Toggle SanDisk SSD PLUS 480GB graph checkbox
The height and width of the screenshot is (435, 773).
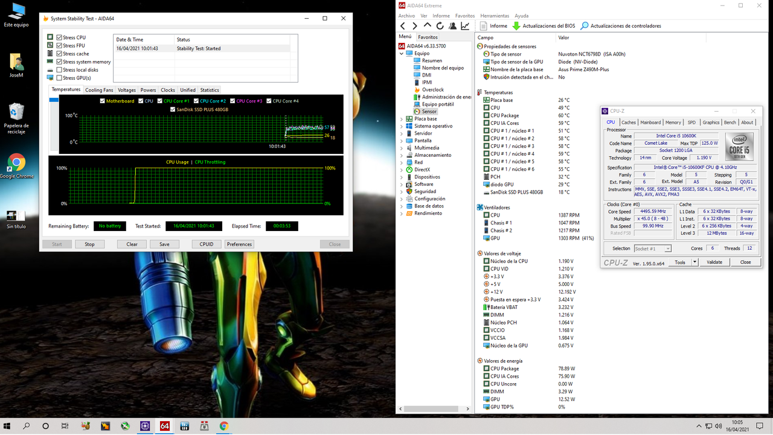pos(173,109)
